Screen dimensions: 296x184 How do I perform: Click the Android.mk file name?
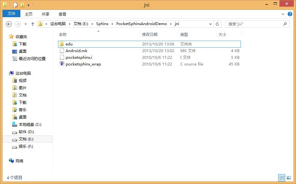(x=76, y=51)
